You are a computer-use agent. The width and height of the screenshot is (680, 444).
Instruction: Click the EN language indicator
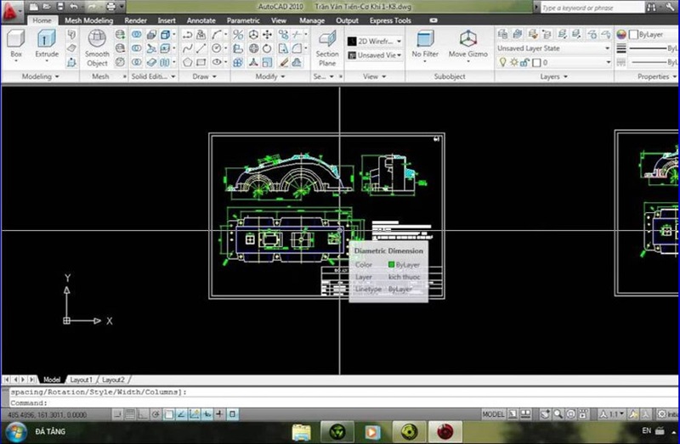tap(646, 430)
